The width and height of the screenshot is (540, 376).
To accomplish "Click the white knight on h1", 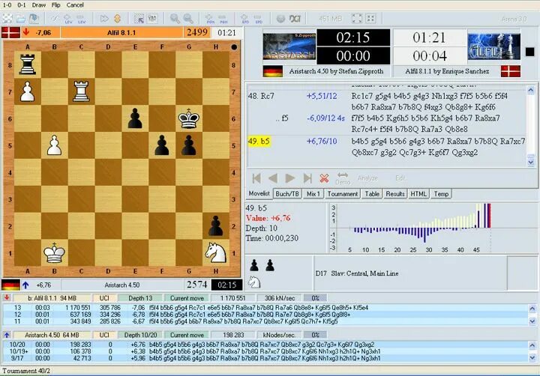I will [215, 253].
